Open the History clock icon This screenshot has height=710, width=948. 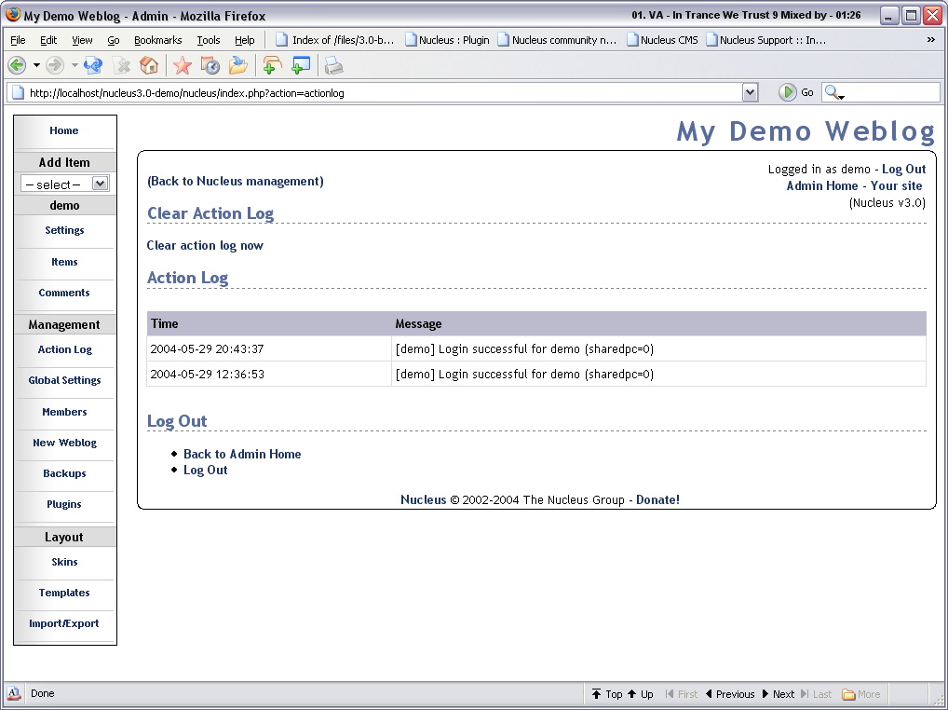point(210,65)
